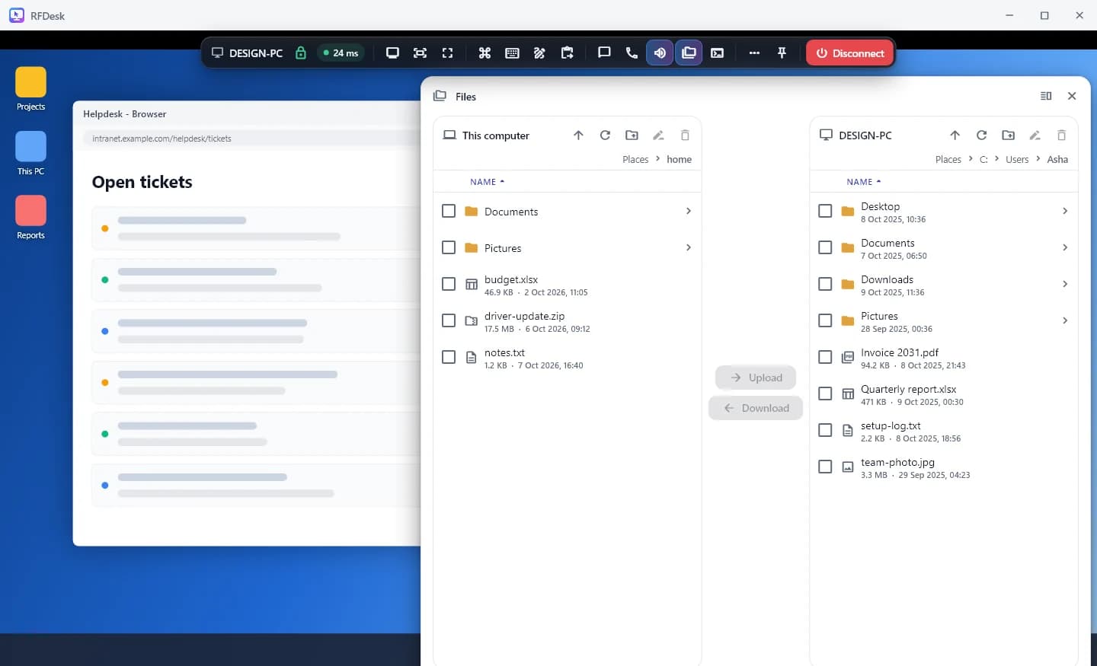Select the driver-update.zip checkbox
The image size is (1097, 666).
[449, 320]
